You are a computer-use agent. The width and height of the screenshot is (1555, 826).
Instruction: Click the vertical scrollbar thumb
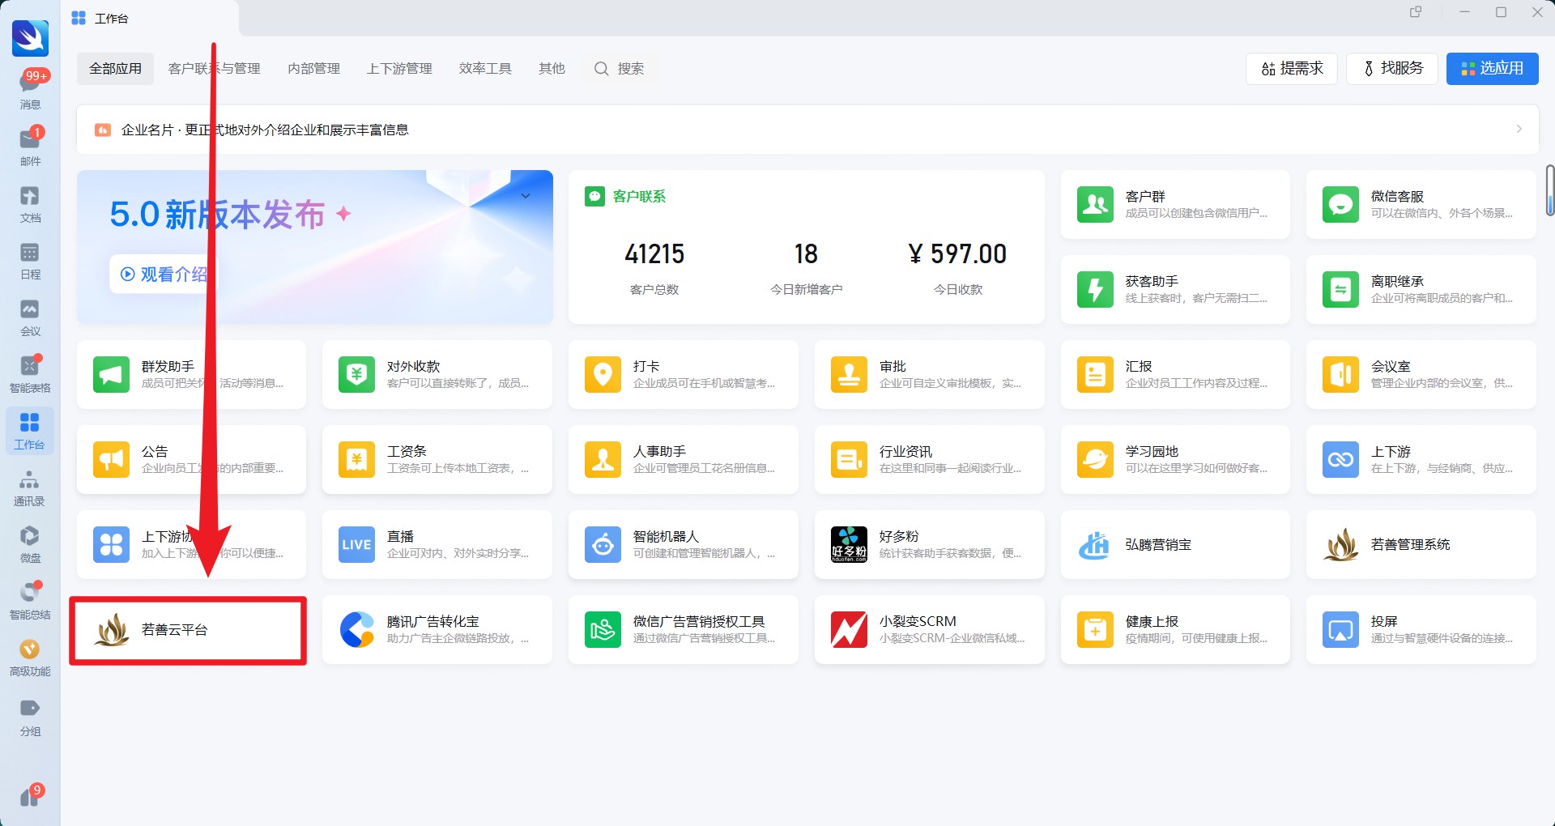1549,190
